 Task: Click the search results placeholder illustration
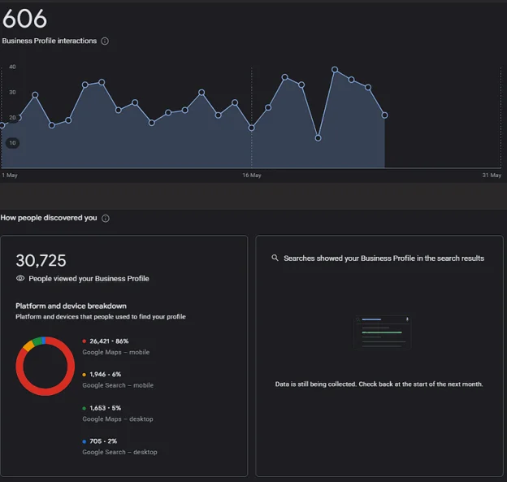(x=382, y=332)
